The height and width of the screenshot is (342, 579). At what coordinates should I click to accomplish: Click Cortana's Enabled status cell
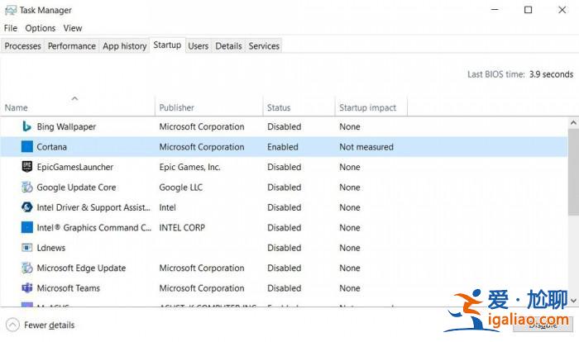tap(283, 147)
